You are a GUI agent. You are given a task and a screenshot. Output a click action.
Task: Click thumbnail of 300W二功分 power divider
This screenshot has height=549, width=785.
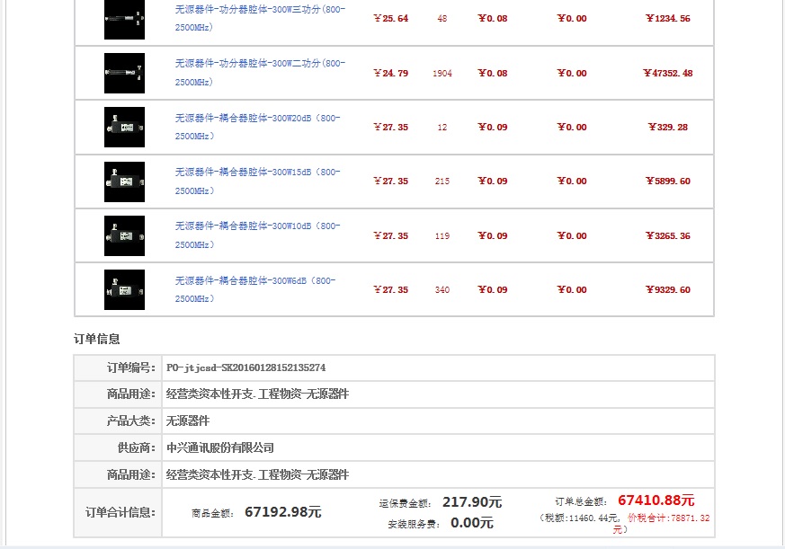[x=124, y=73]
